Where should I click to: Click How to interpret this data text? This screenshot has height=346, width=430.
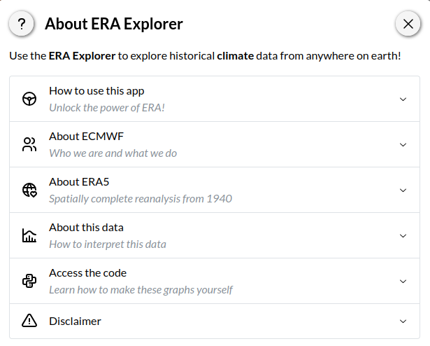click(x=107, y=244)
